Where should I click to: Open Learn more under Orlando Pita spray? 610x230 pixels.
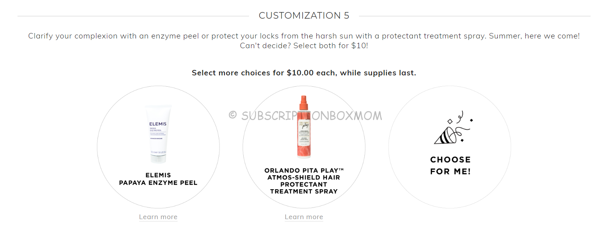304,217
